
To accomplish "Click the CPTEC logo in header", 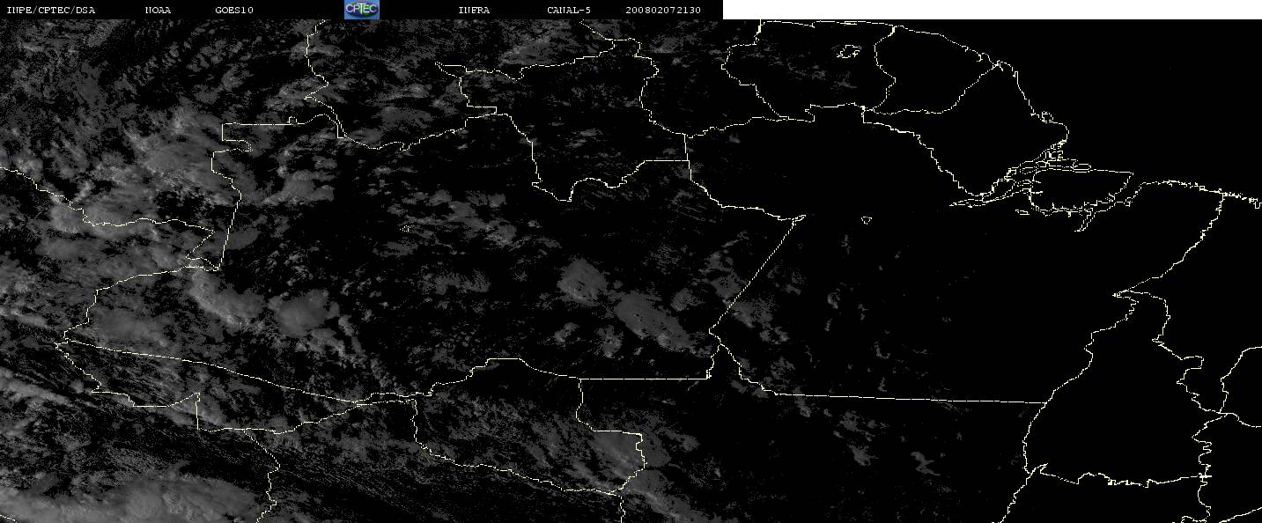I will (361, 10).
